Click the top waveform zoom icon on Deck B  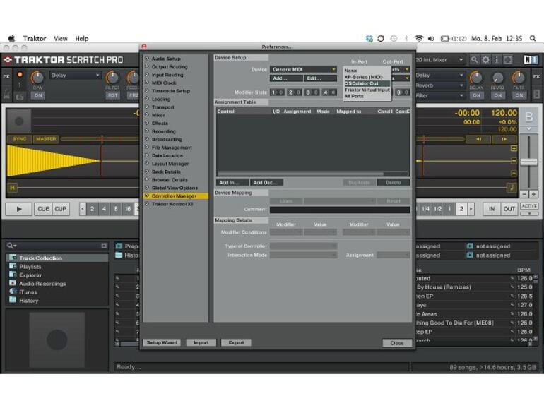point(514,148)
